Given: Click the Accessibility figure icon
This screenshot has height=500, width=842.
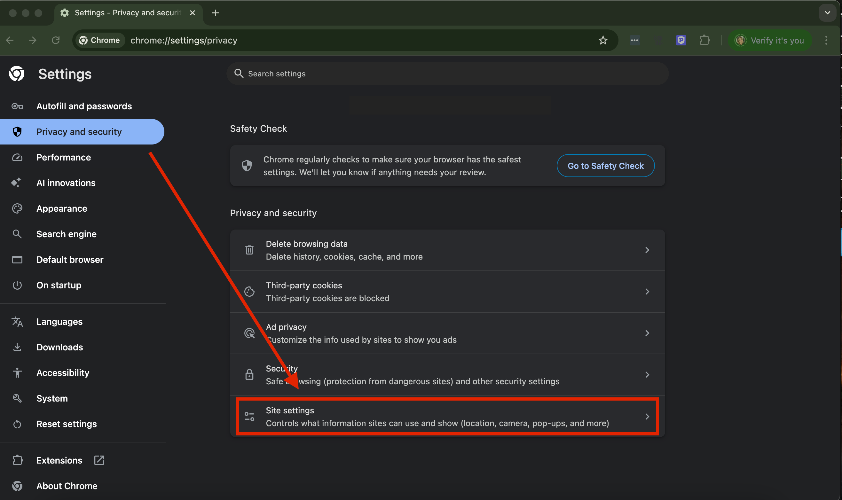Looking at the screenshot, I should tap(17, 373).
